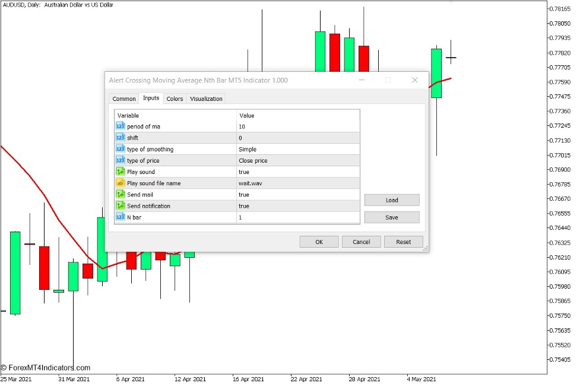The width and height of the screenshot is (580, 386).
Task: Toggle "Send mail" setting off
Action: tap(297, 194)
